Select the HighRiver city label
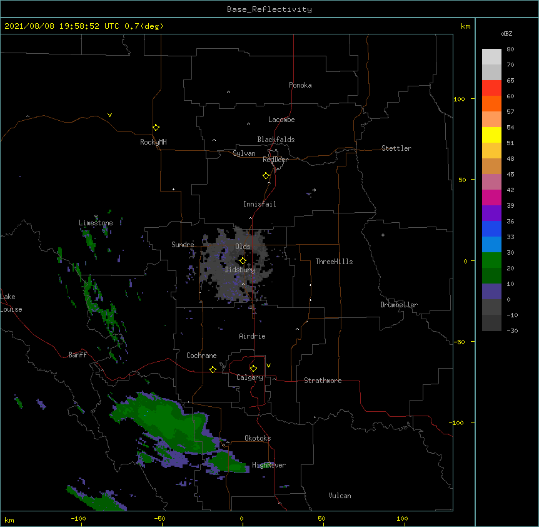 coord(269,465)
